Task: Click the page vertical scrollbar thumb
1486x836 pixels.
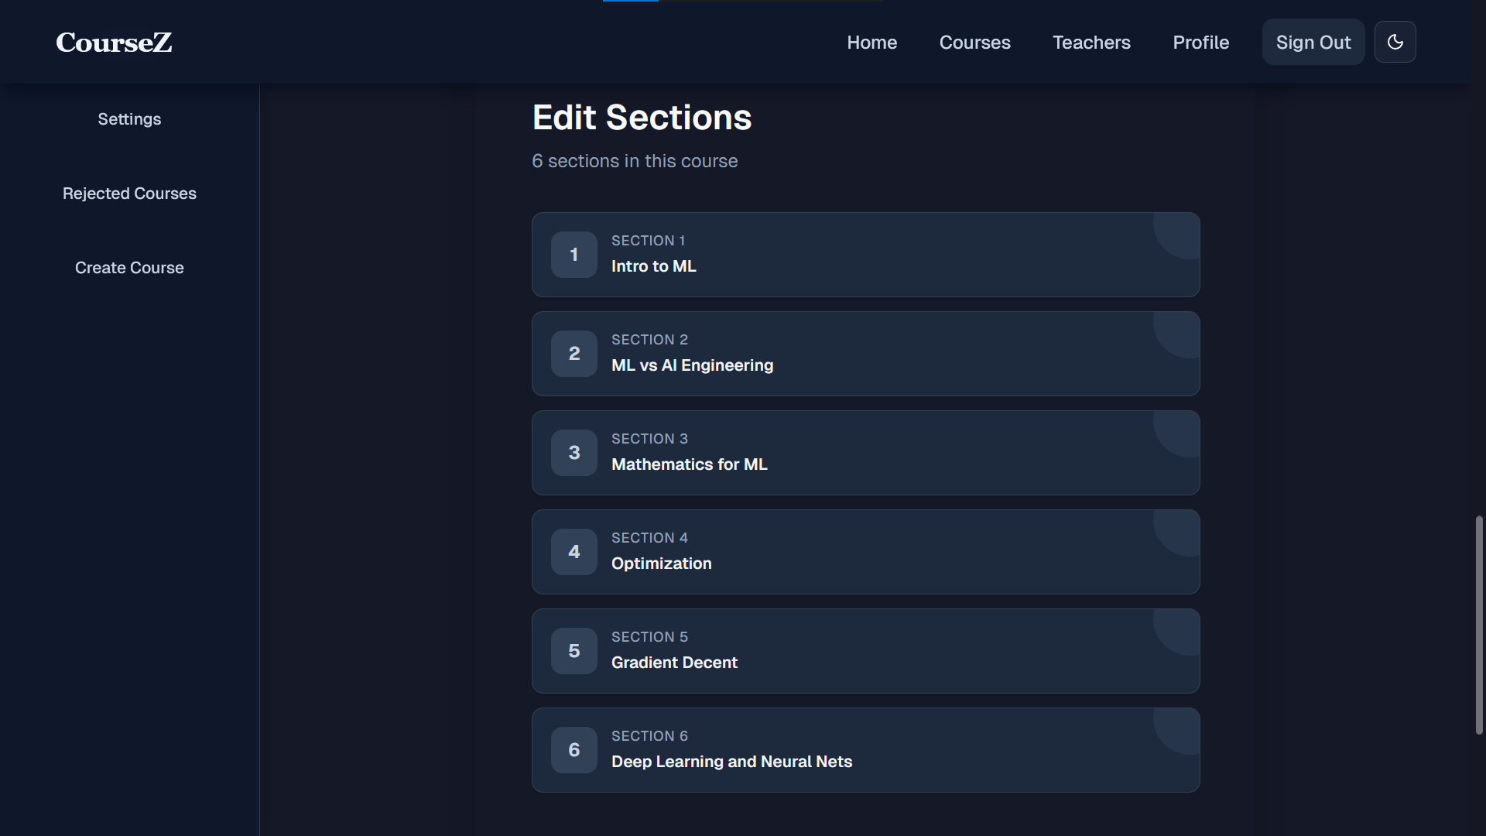Action: (1479, 625)
